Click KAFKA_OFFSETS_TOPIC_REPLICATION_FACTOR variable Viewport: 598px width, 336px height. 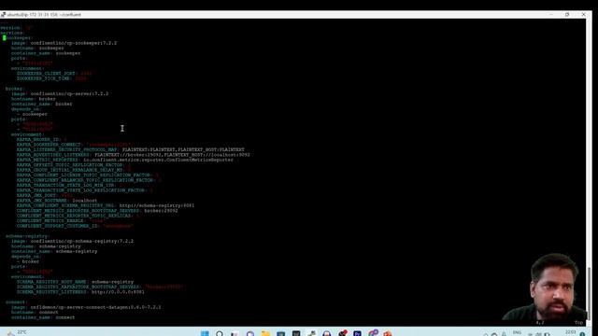click(69, 165)
